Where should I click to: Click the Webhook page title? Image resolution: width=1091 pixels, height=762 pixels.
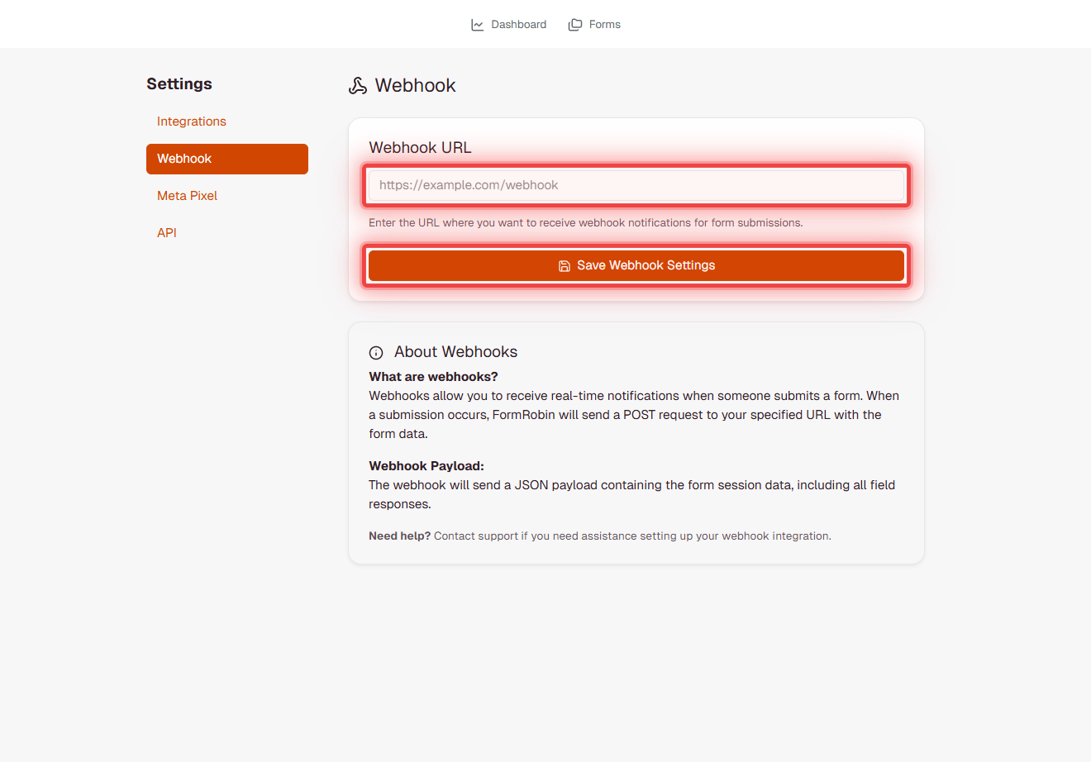coord(415,85)
